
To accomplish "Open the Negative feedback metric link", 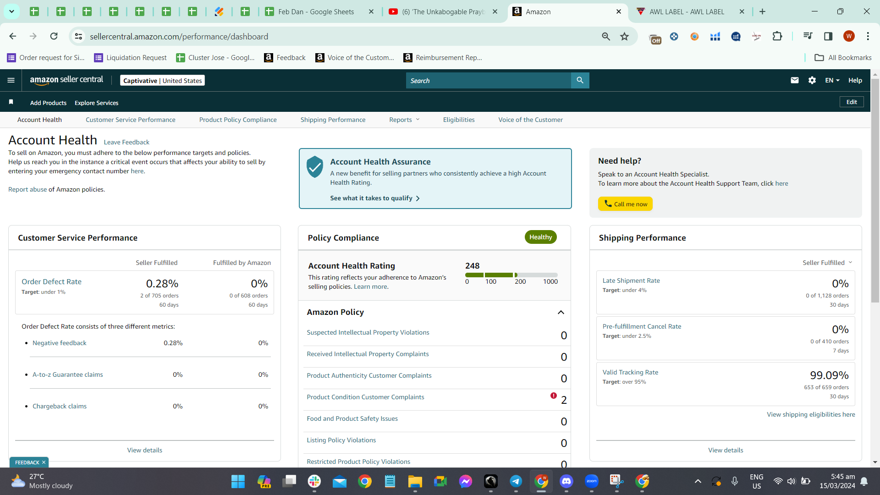I will (60, 343).
